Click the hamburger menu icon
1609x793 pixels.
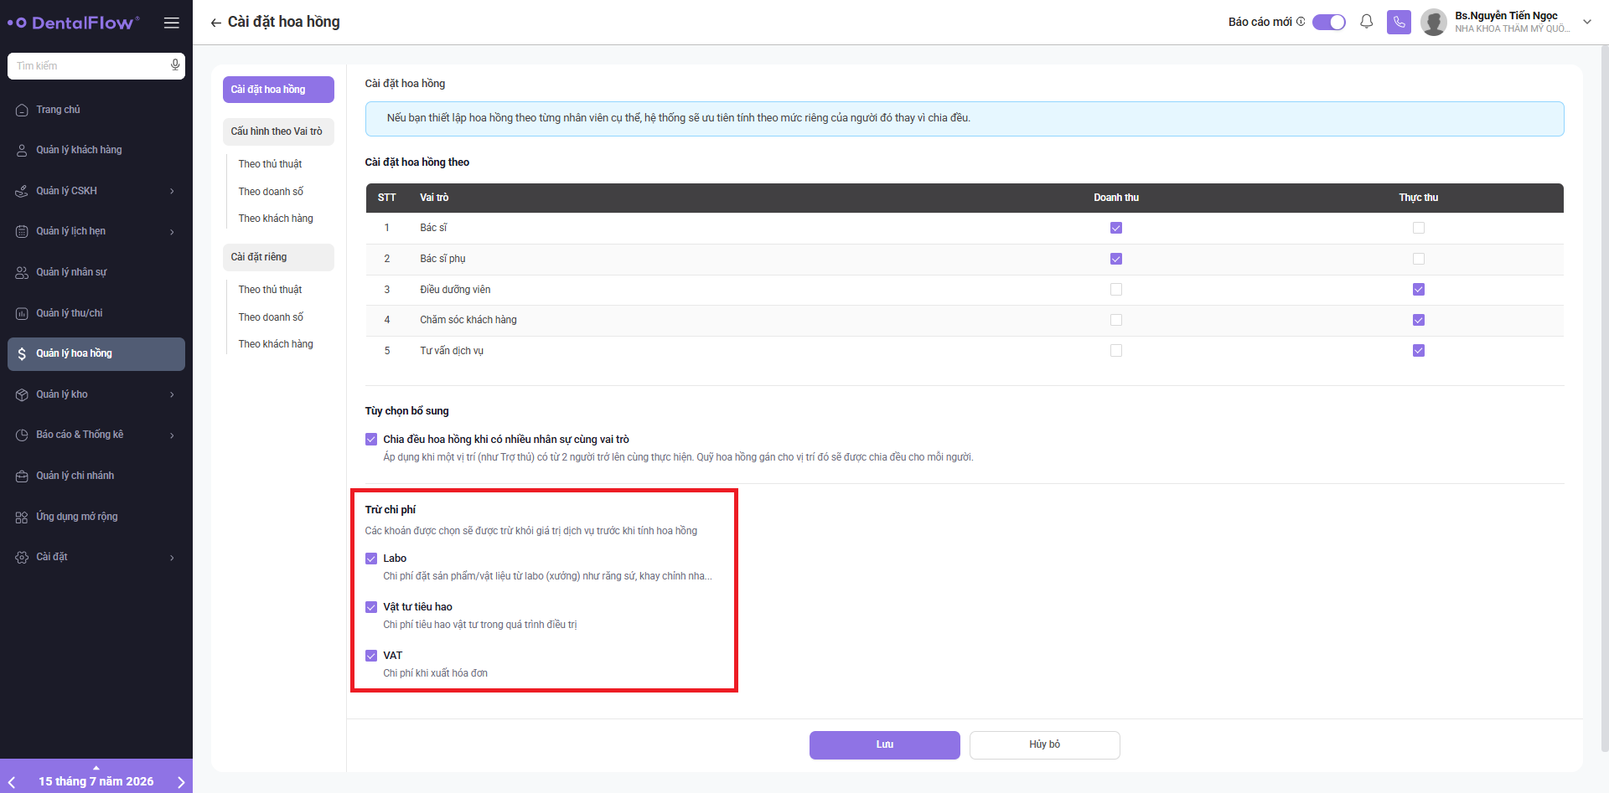pyautogui.click(x=172, y=23)
